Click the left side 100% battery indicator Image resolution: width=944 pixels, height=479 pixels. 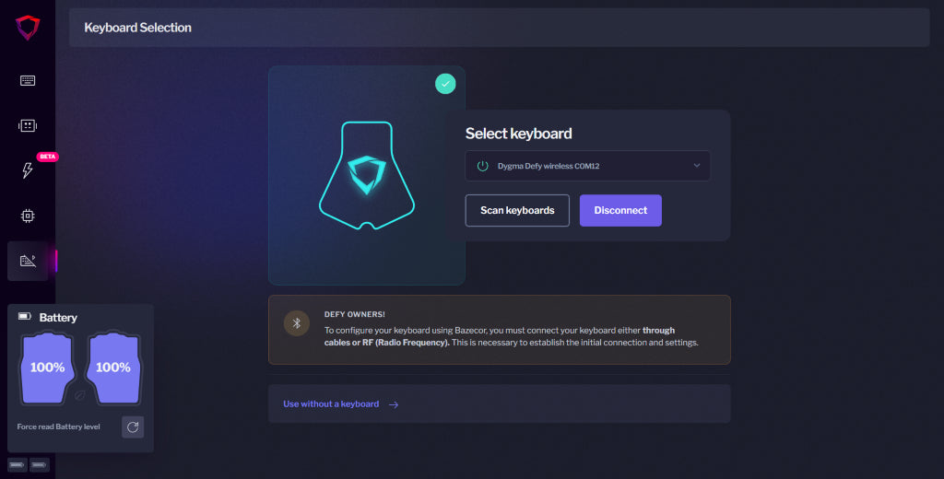48,368
